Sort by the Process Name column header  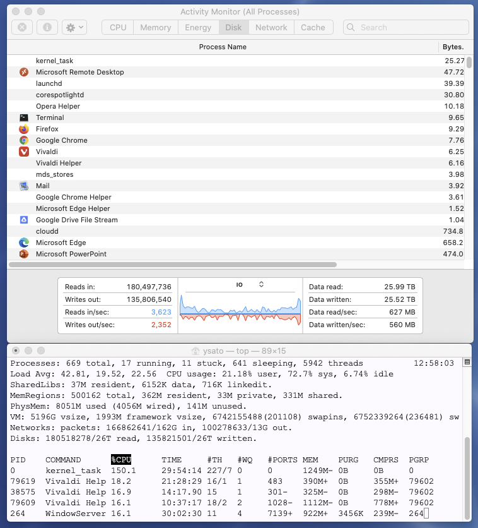[223, 47]
